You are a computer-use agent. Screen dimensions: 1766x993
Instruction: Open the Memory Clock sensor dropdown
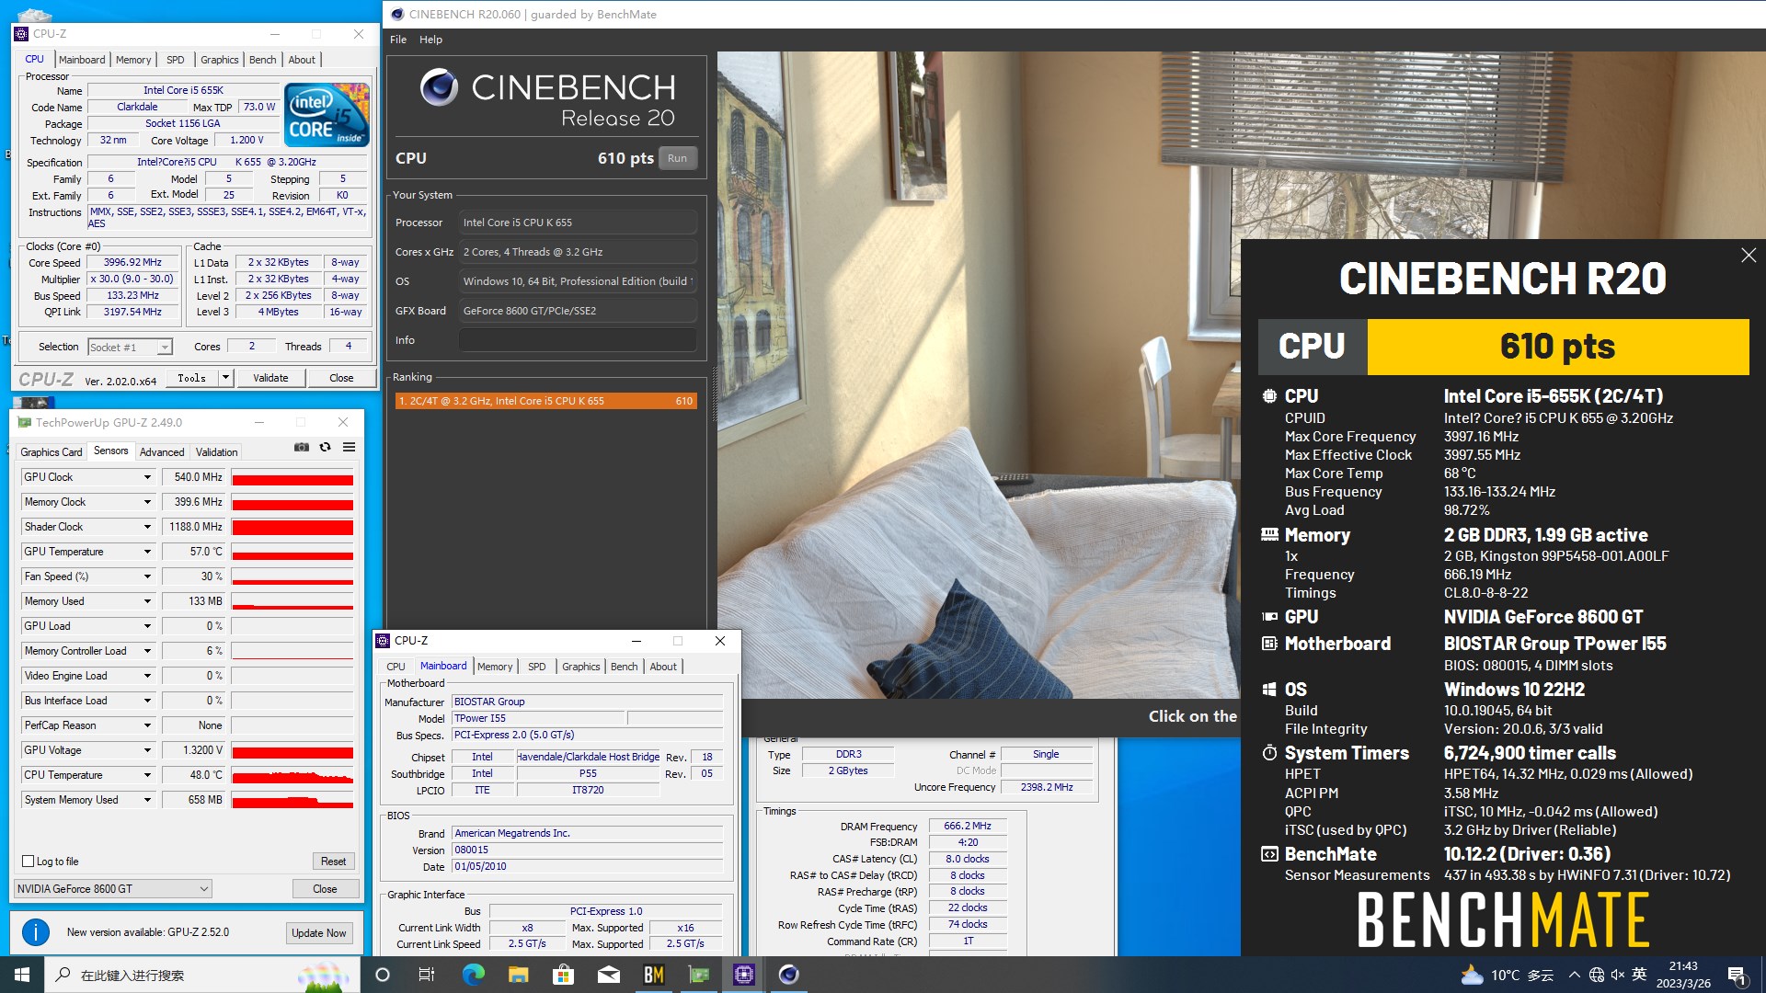point(146,502)
